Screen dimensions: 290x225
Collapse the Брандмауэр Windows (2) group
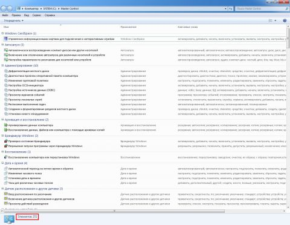(2, 135)
